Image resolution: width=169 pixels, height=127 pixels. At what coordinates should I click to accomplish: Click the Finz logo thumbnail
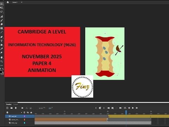[x=82, y=86]
